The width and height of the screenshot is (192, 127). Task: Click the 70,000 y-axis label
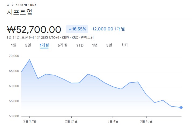coord(14,56)
